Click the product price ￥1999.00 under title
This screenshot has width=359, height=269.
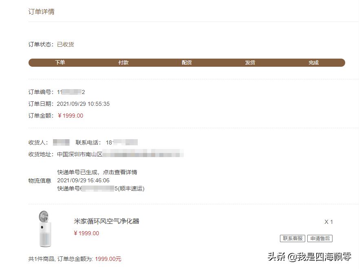coord(86,233)
